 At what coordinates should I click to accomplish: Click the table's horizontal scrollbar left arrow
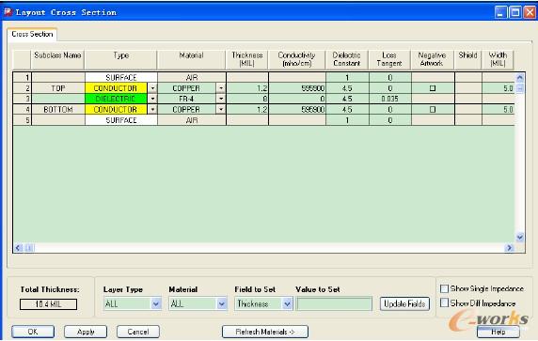click(x=19, y=247)
